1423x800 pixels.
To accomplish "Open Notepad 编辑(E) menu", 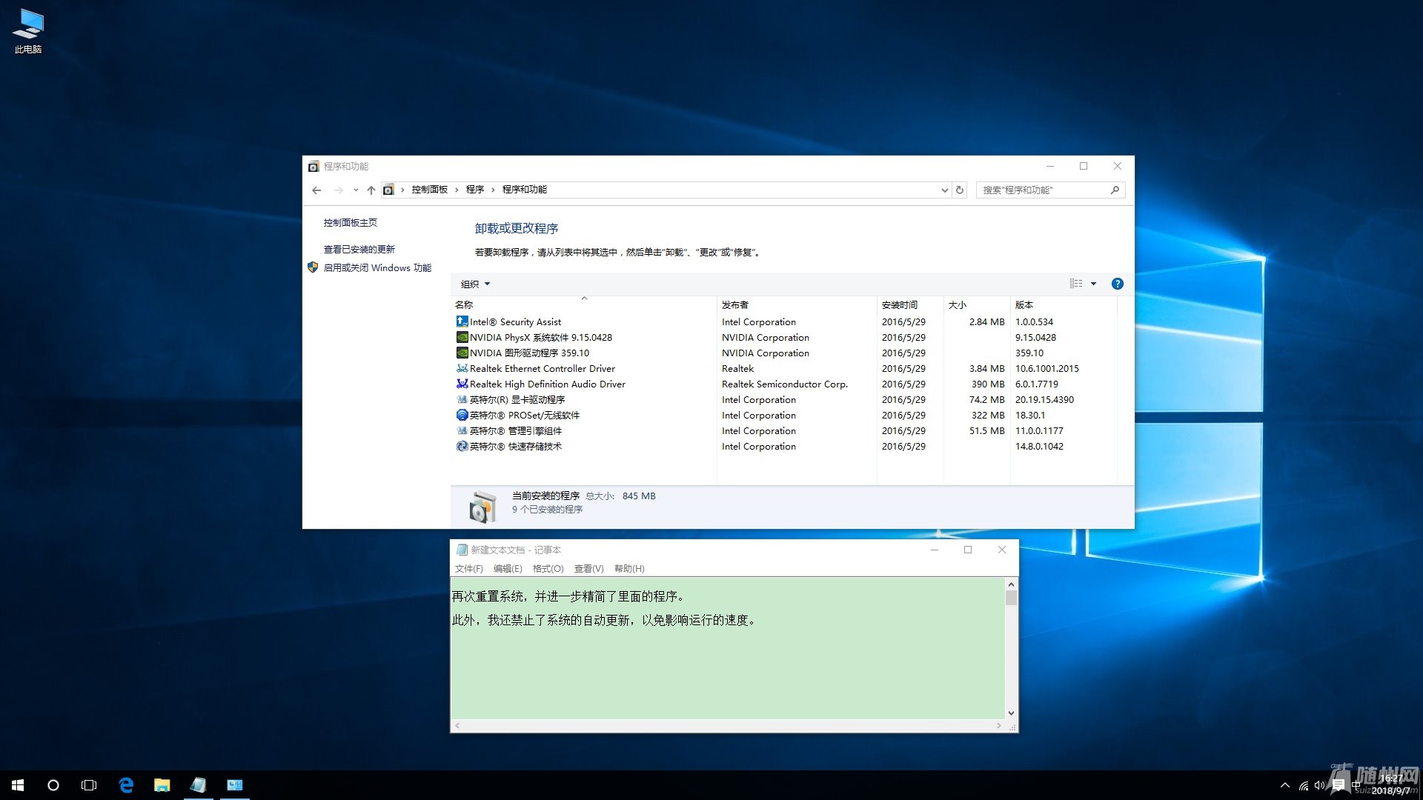I will click(508, 569).
